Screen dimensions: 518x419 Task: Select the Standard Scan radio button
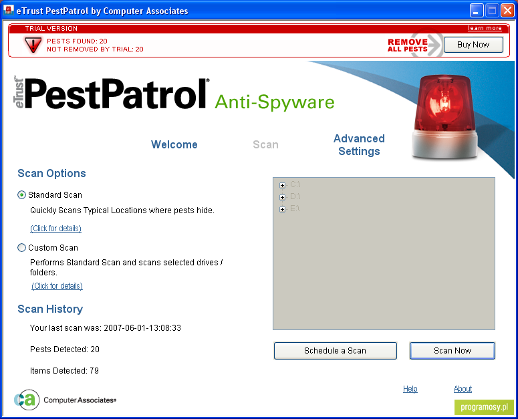coord(21,195)
